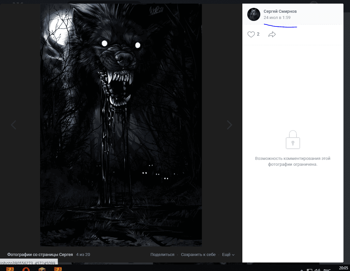Go to previous photo with left arrow

(13, 125)
